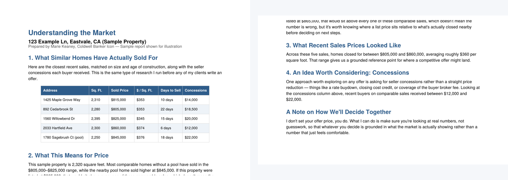Click the 'Days to Sell' column header
Viewport: 508px width, 180px height.
170,91
